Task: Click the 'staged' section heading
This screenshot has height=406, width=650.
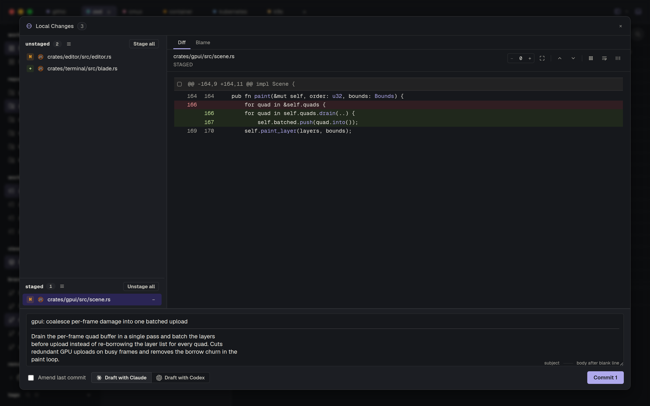Action: click(x=34, y=286)
